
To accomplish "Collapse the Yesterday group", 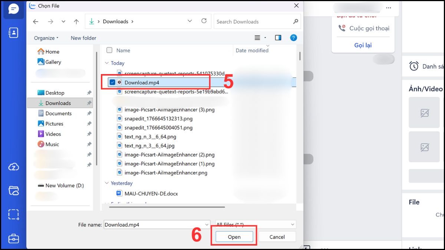I will [107, 183].
